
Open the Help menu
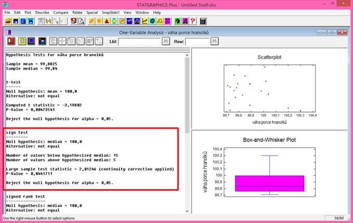tap(157, 12)
